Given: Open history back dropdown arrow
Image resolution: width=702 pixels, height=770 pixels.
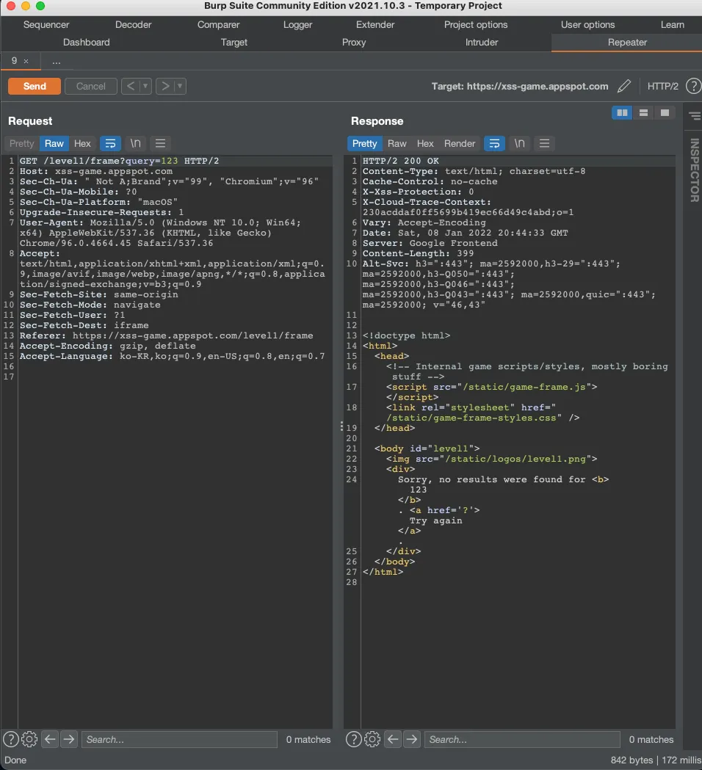Looking at the screenshot, I should click(x=145, y=86).
